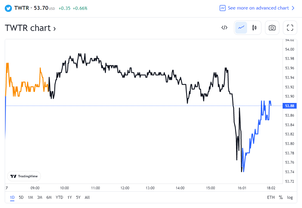Switch to line chart style

point(241,28)
